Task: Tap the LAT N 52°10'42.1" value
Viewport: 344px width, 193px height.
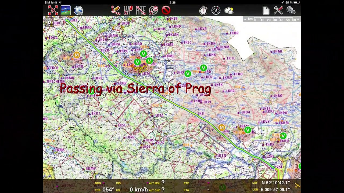Action: [x=276, y=183]
